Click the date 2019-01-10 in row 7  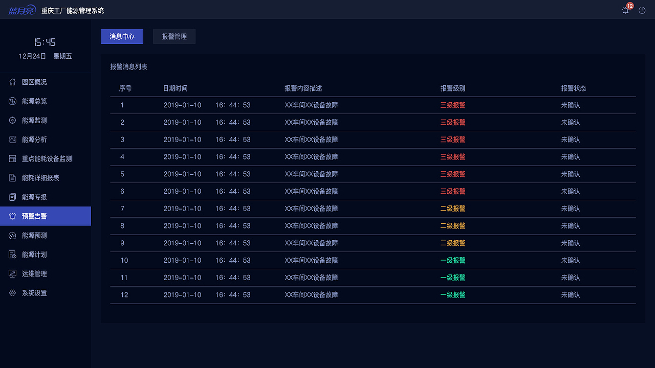coord(182,209)
